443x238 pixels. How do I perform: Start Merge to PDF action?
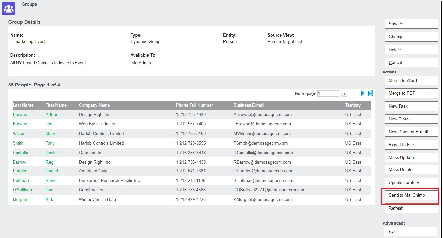pos(411,93)
